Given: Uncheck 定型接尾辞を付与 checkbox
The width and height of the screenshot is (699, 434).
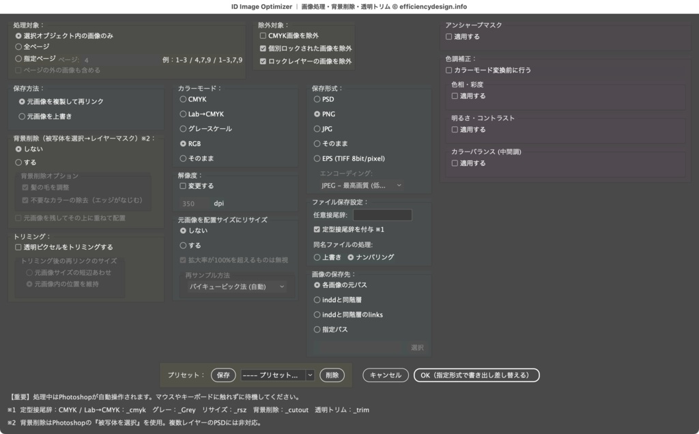Looking at the screenshot, I should pos(349,229).
